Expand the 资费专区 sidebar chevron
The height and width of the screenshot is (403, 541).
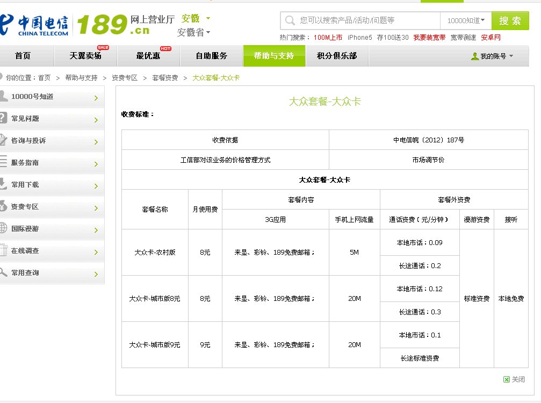[97, 207]
